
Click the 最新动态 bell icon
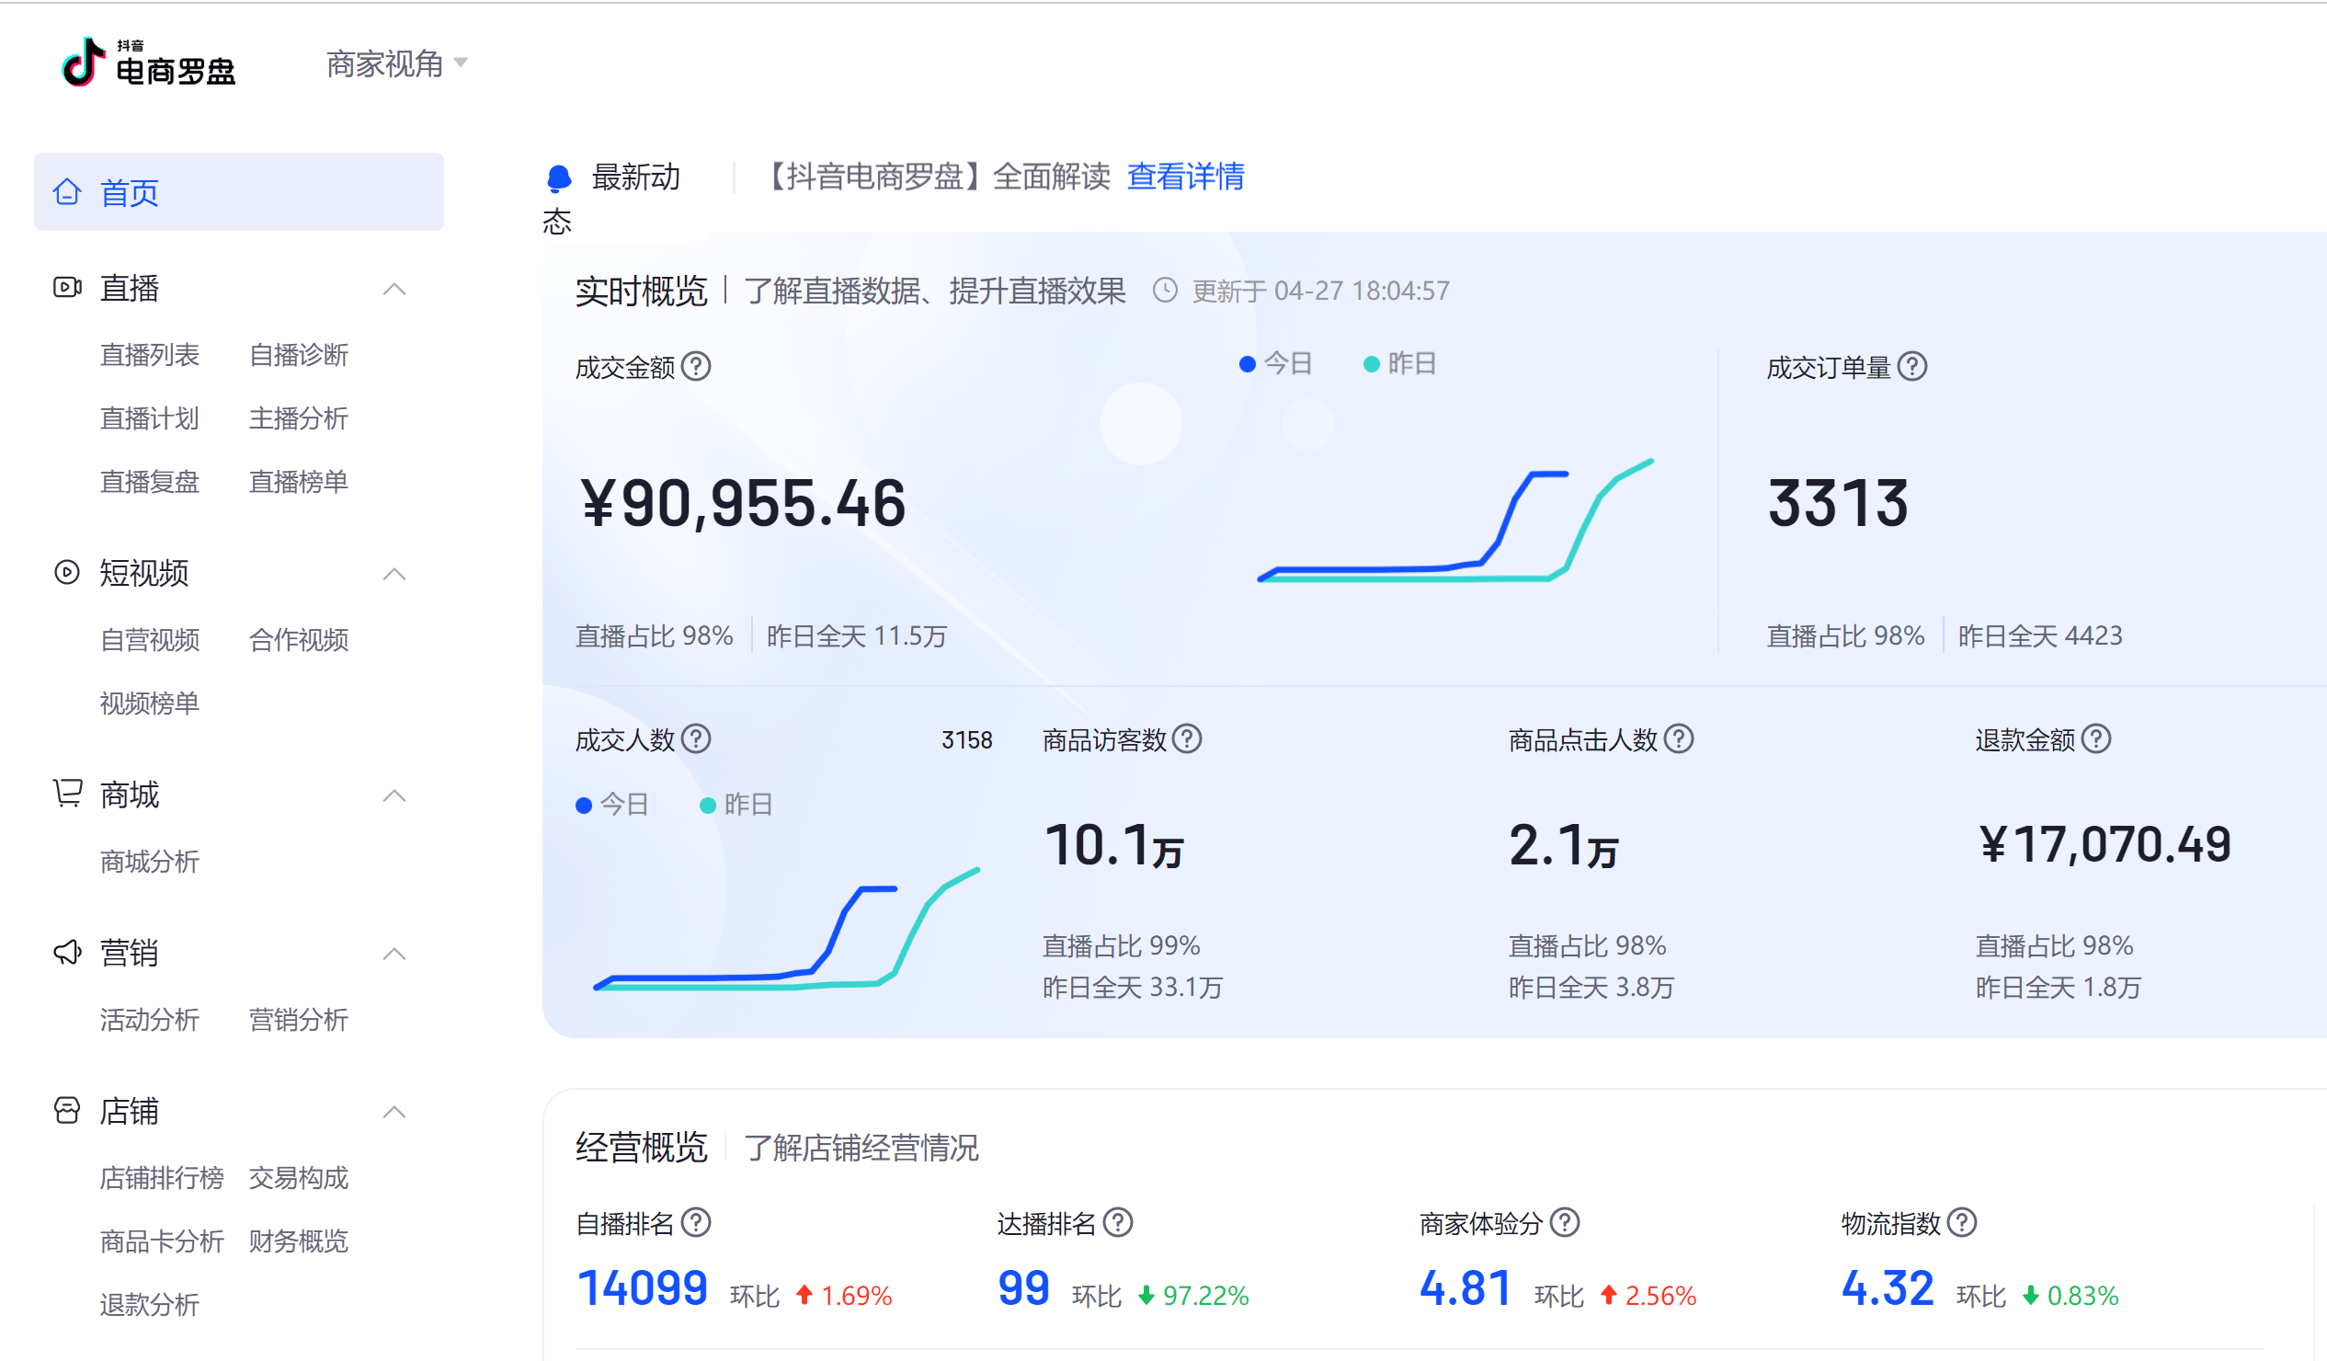coord(559,178)
